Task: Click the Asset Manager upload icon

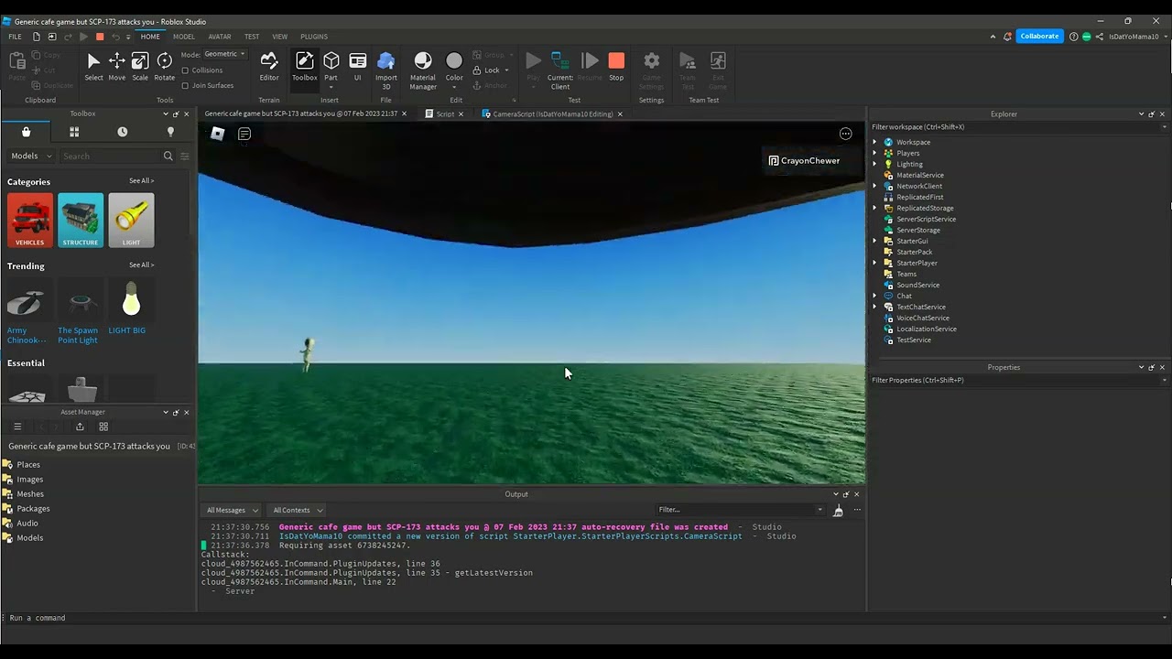Action: [x=80, y=427]
